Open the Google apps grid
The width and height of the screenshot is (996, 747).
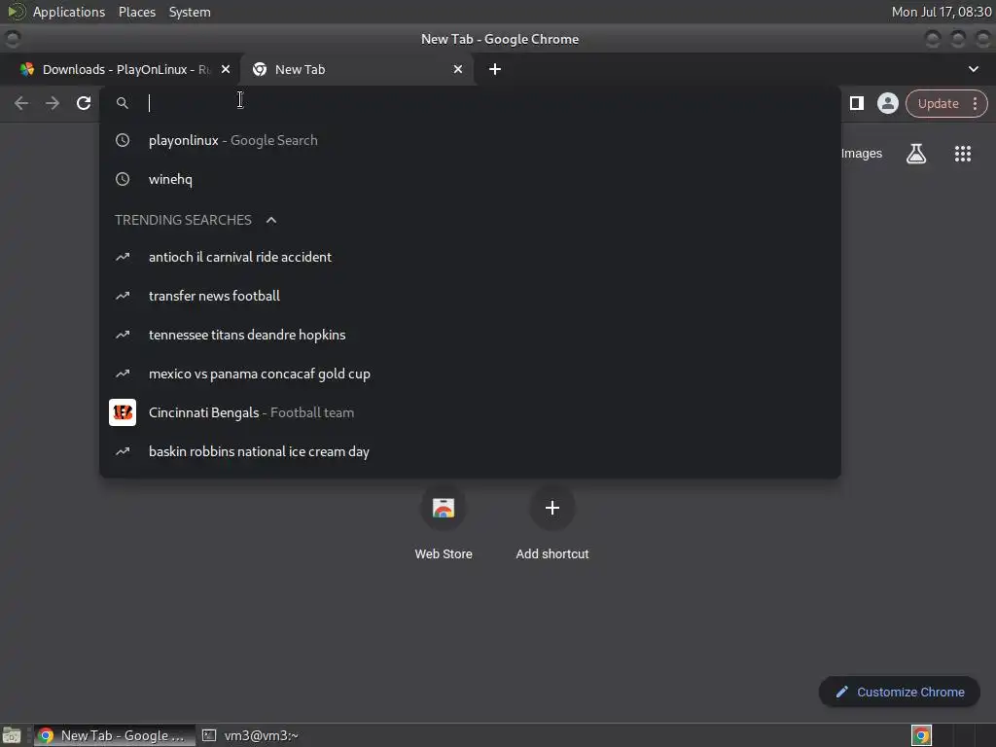[962, 154]
